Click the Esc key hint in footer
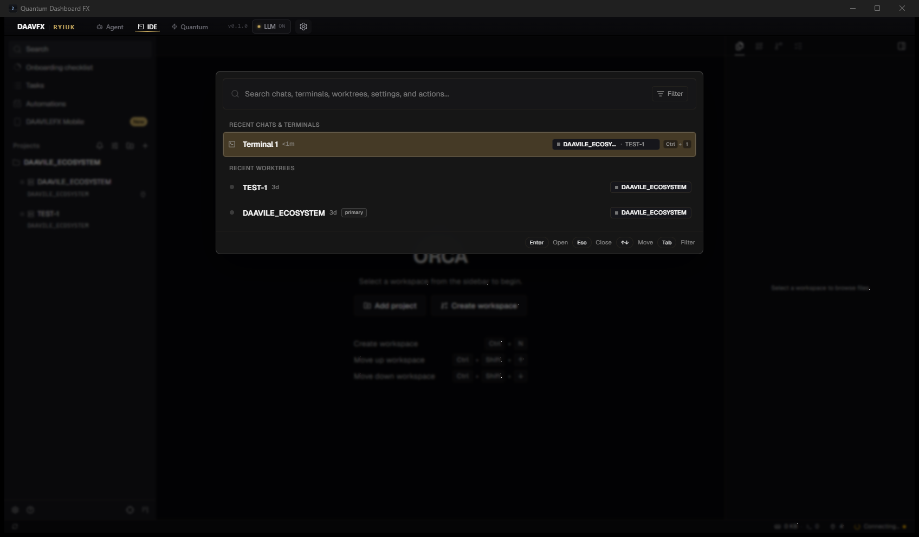919x537 pixels. pyautogui.click(x=581, y=242)
